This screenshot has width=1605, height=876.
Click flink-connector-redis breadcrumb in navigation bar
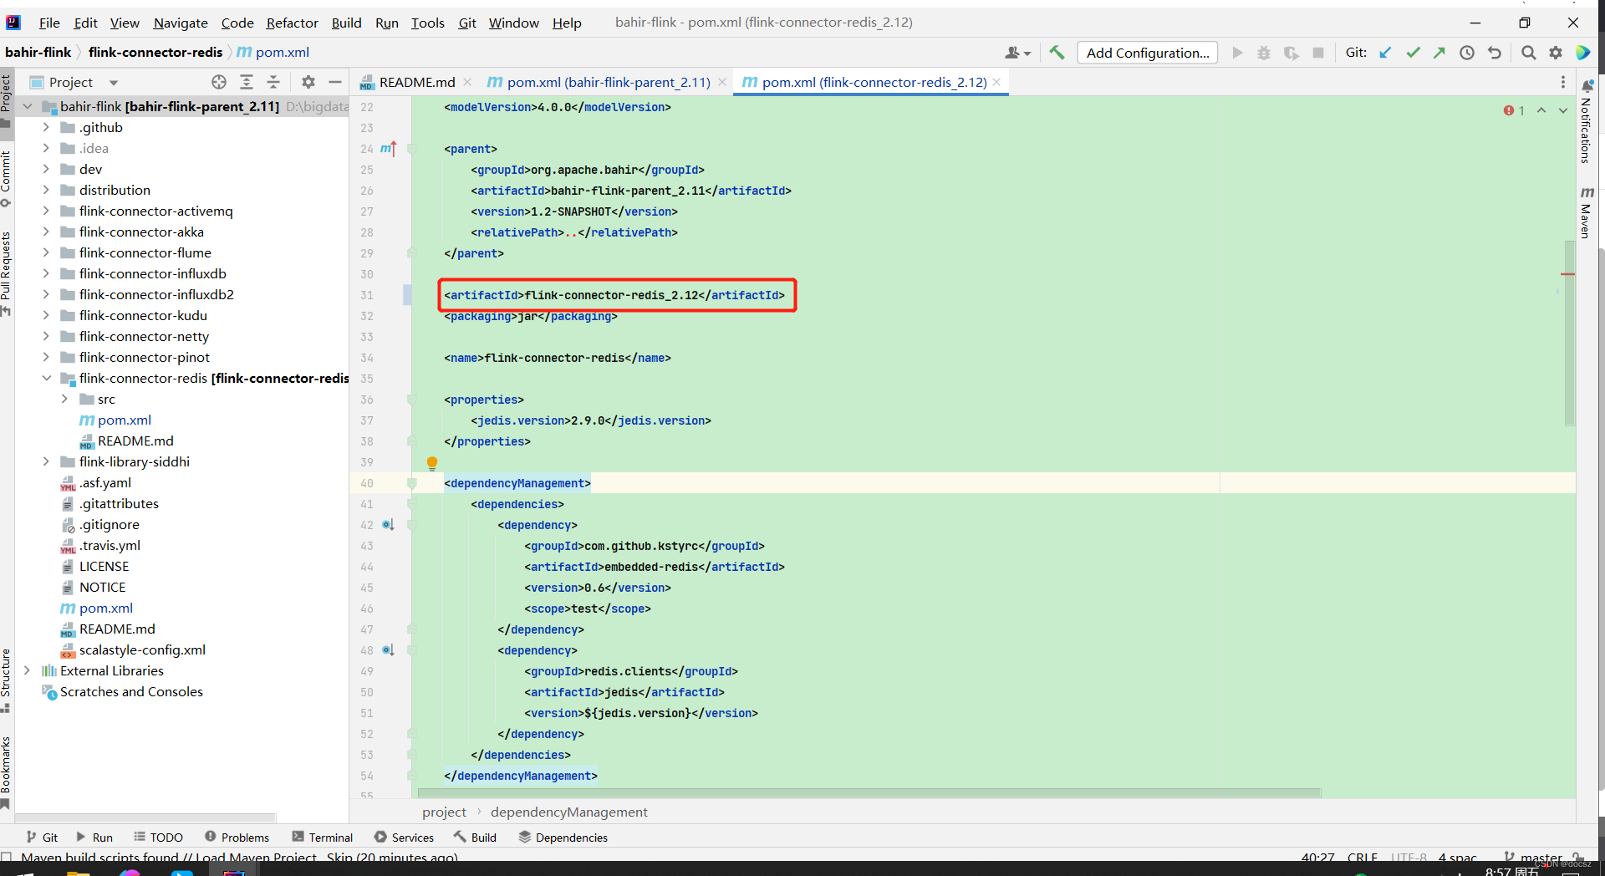click(155, 52)
